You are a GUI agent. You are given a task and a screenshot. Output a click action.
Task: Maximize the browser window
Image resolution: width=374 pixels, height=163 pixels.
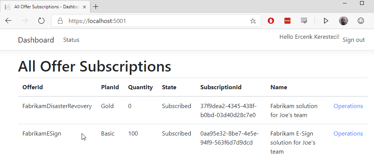point(362,3)
